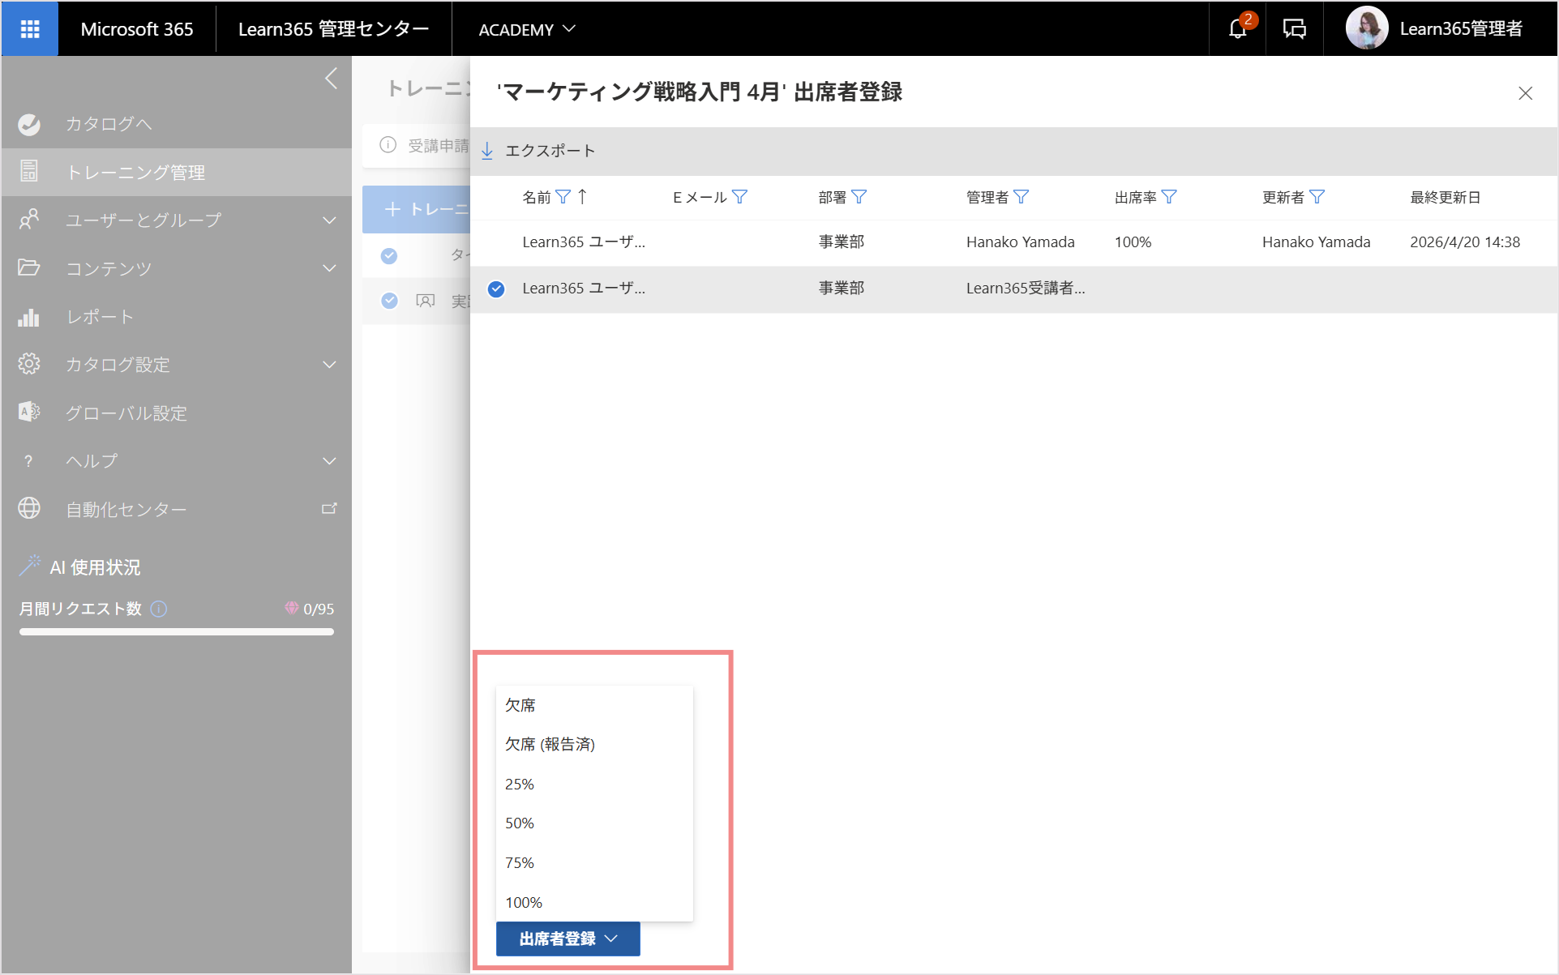The height and width of the screenshot is (975, 1559).
Task: Click the ユーザーとグループ people icon
Action: pyautogui.click(x=29, y=220)
